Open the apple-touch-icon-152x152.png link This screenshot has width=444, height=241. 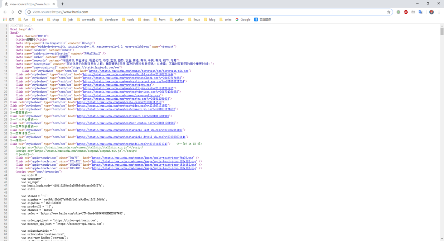pyautogui.click(x=144, y=165)
